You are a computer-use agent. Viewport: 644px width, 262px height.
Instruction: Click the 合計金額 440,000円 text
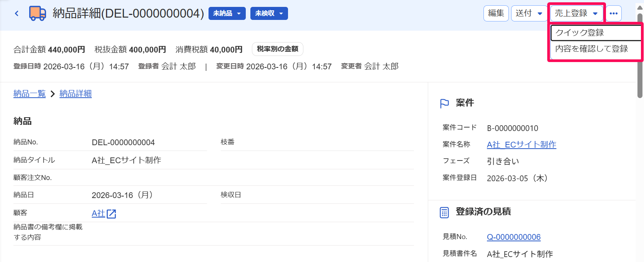click(49, 50)
